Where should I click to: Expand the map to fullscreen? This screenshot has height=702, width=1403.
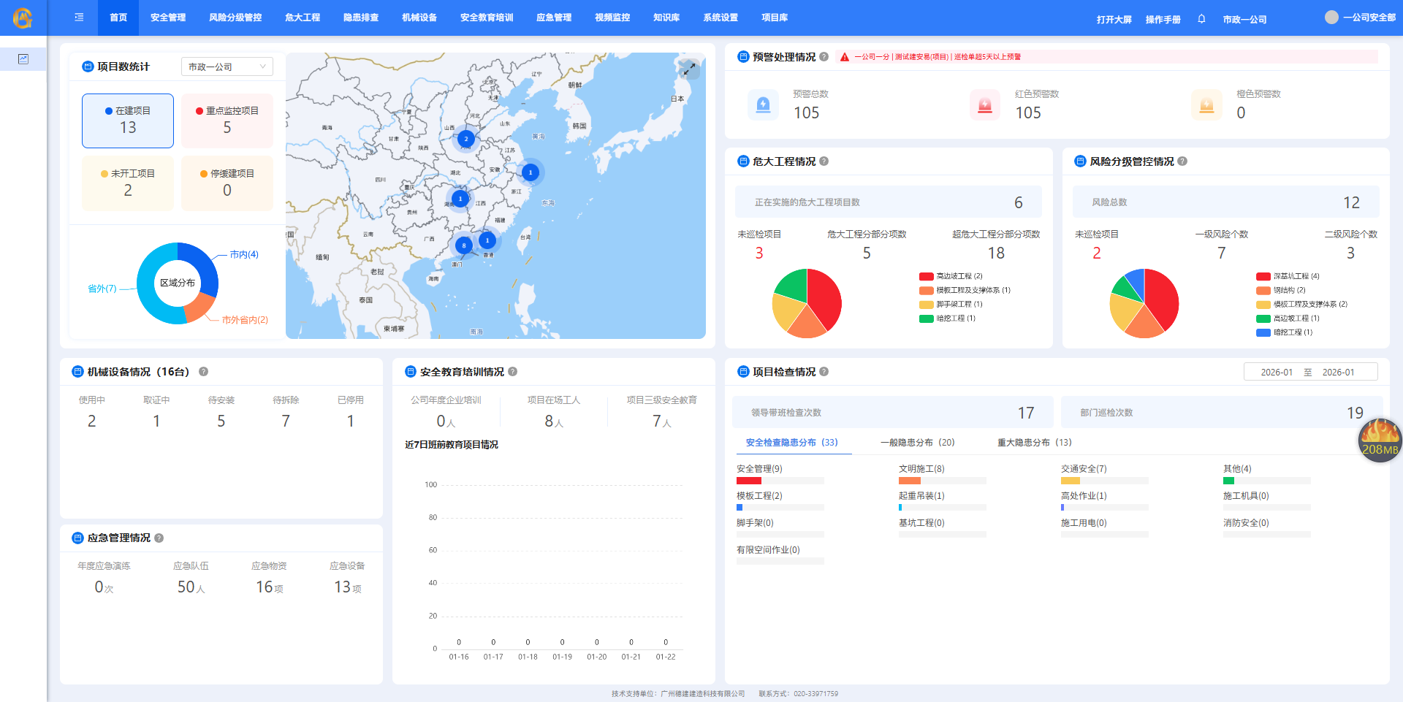coord(688,69)
